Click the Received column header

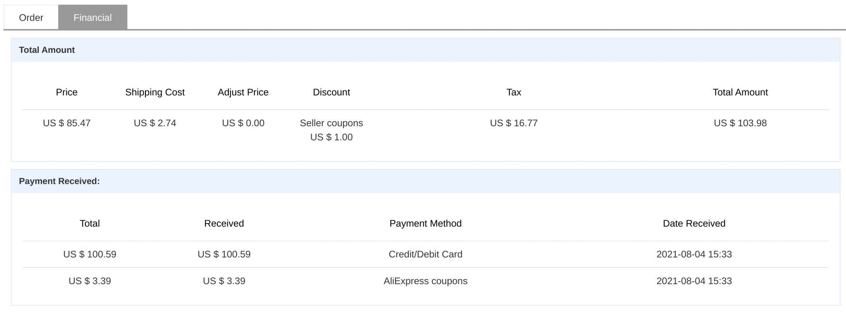point(224,223)
